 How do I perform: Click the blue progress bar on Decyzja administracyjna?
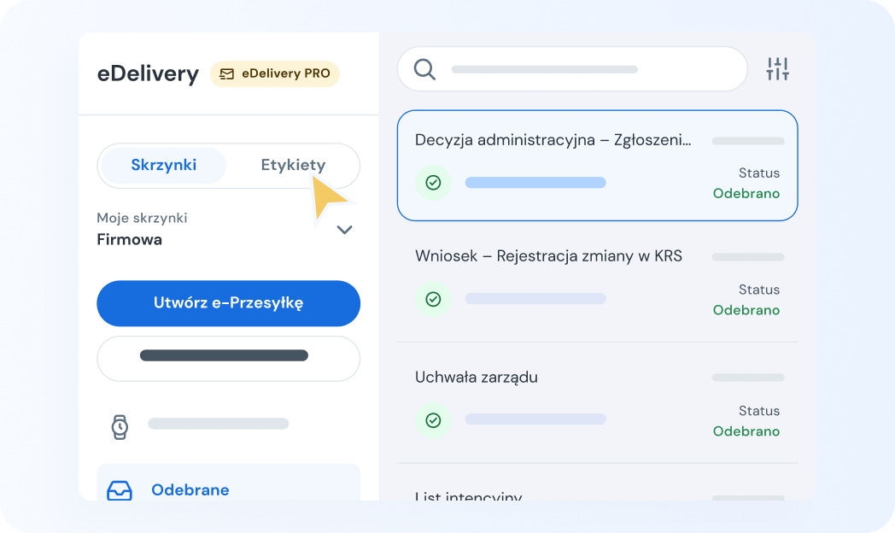point(535,182)
